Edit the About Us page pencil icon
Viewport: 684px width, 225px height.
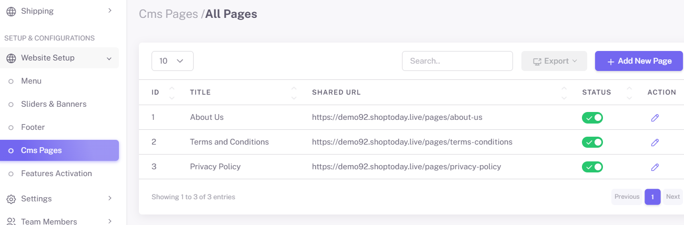pyautogui.click(x=655, y=118)
